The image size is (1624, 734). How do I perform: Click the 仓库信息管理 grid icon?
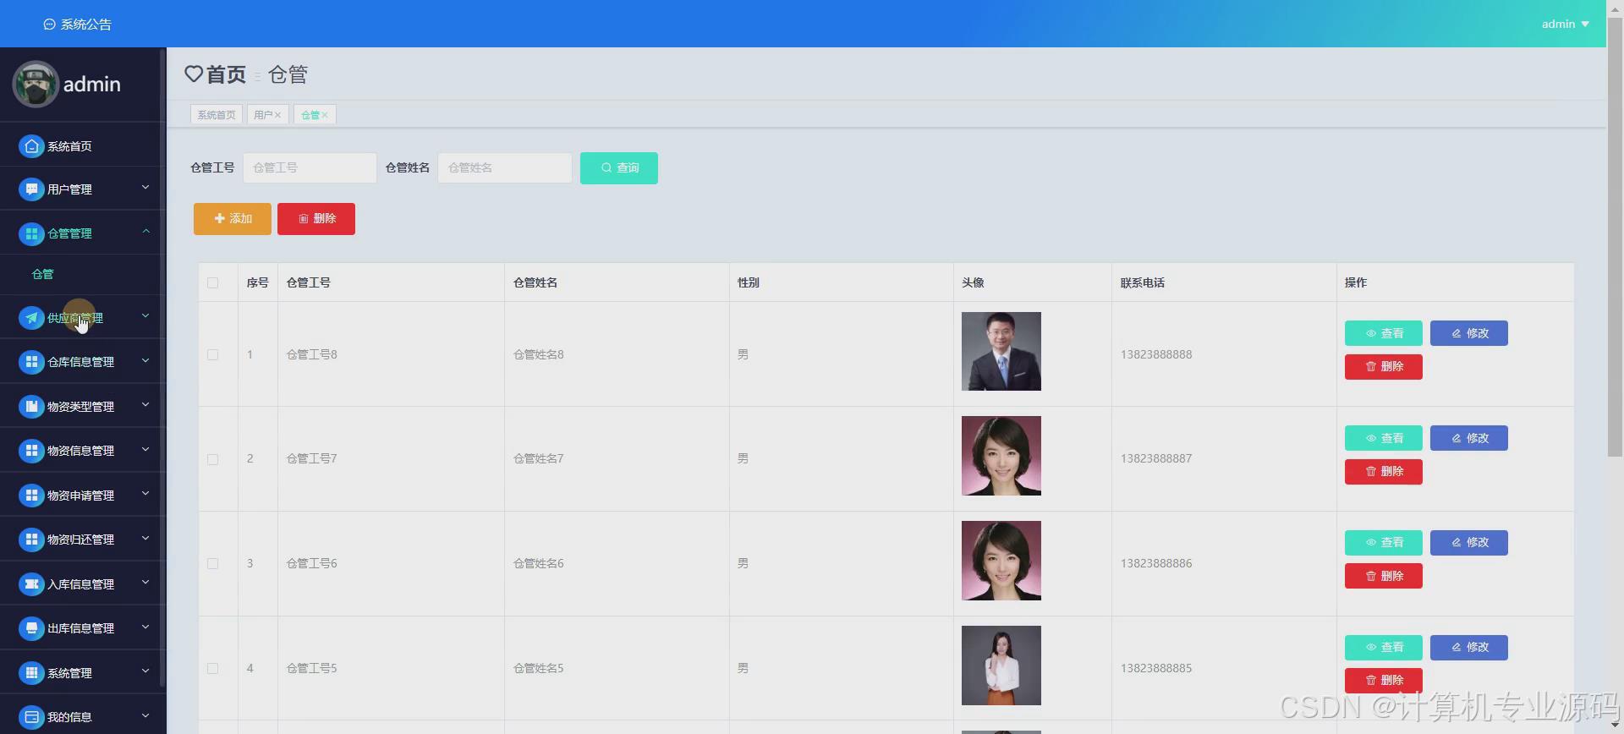click(31, 362)
